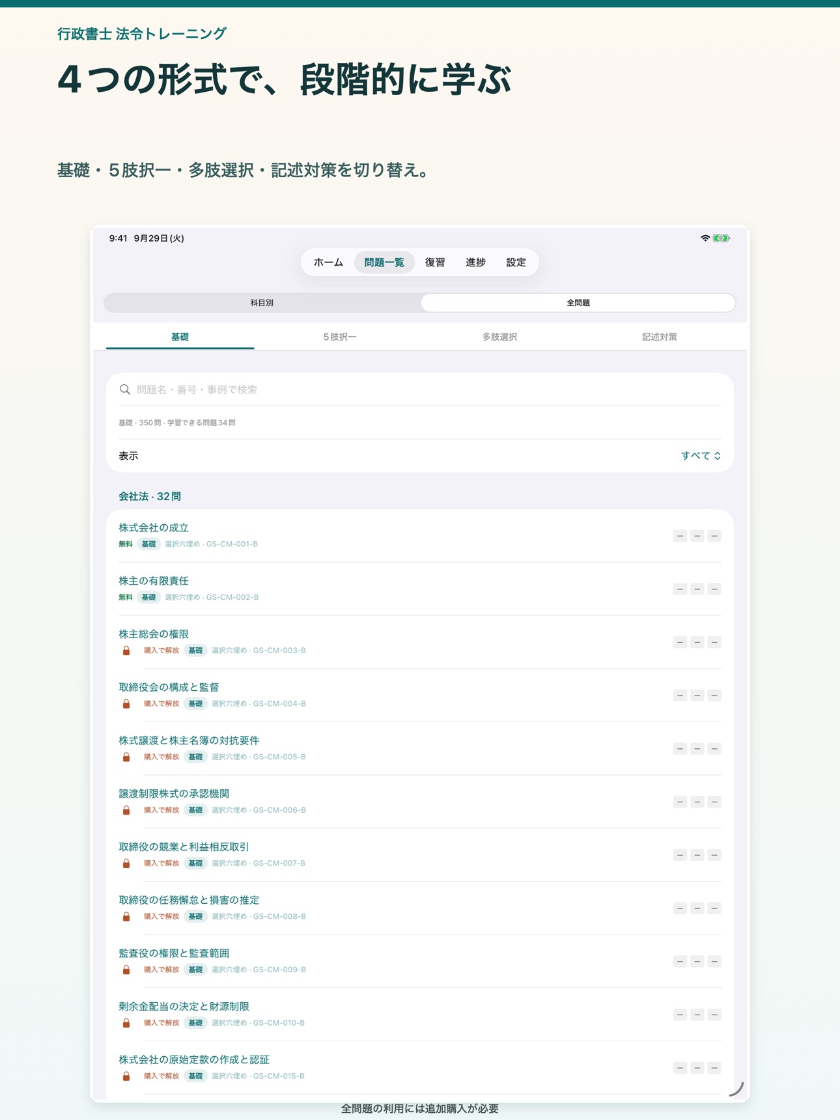840x1120 pixels.
Task: Open question 剰余金配当の決定と財源制限
Action: point(419,1014)
